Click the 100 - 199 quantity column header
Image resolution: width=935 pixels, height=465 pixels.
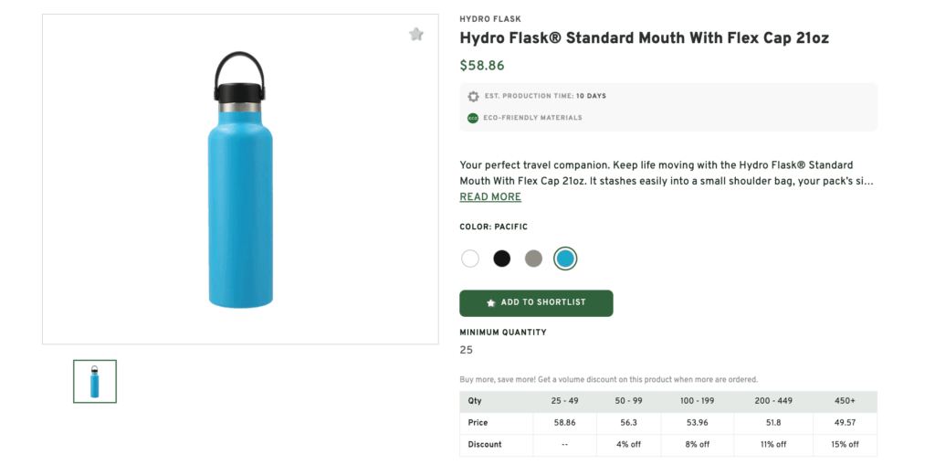698,401
